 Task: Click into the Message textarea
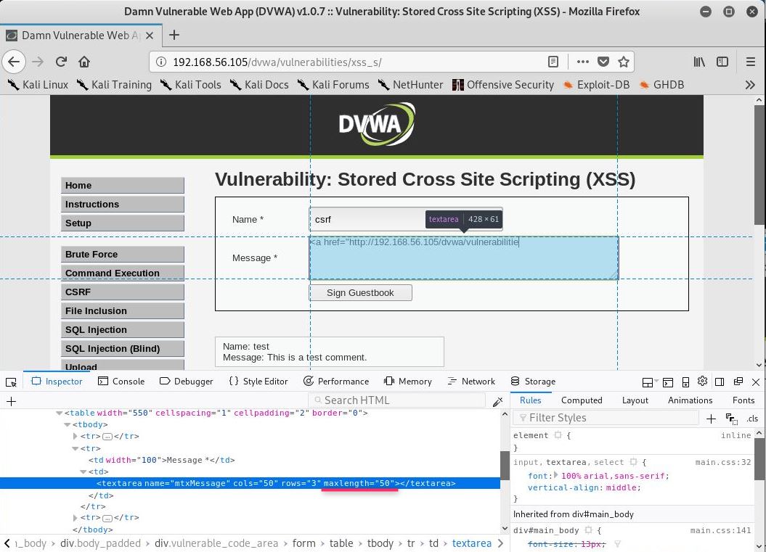tap(464, 258)
